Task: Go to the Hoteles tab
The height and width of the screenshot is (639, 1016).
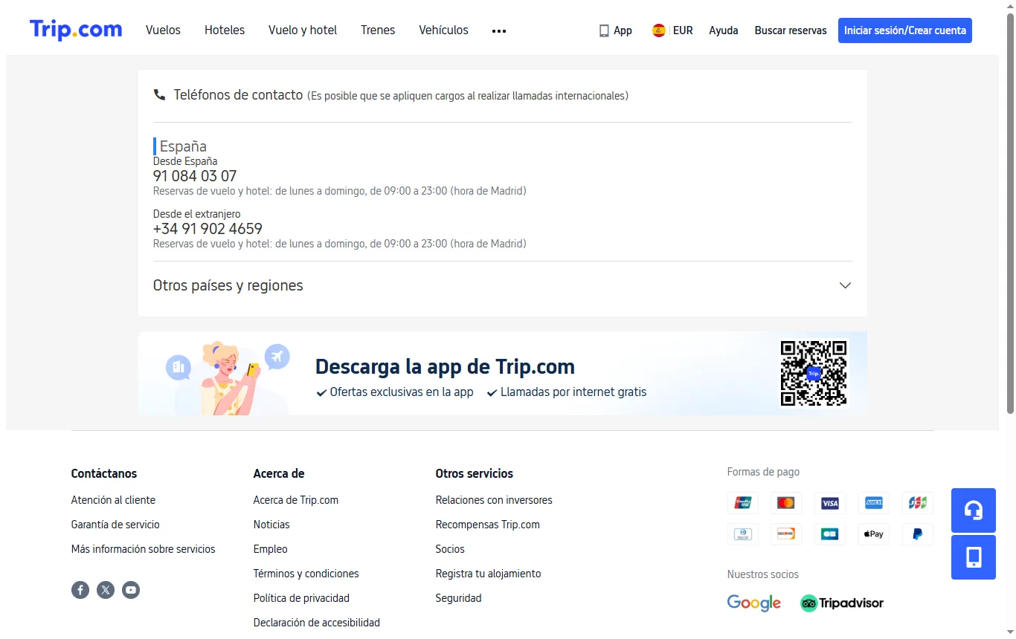Action: [225, 30]
